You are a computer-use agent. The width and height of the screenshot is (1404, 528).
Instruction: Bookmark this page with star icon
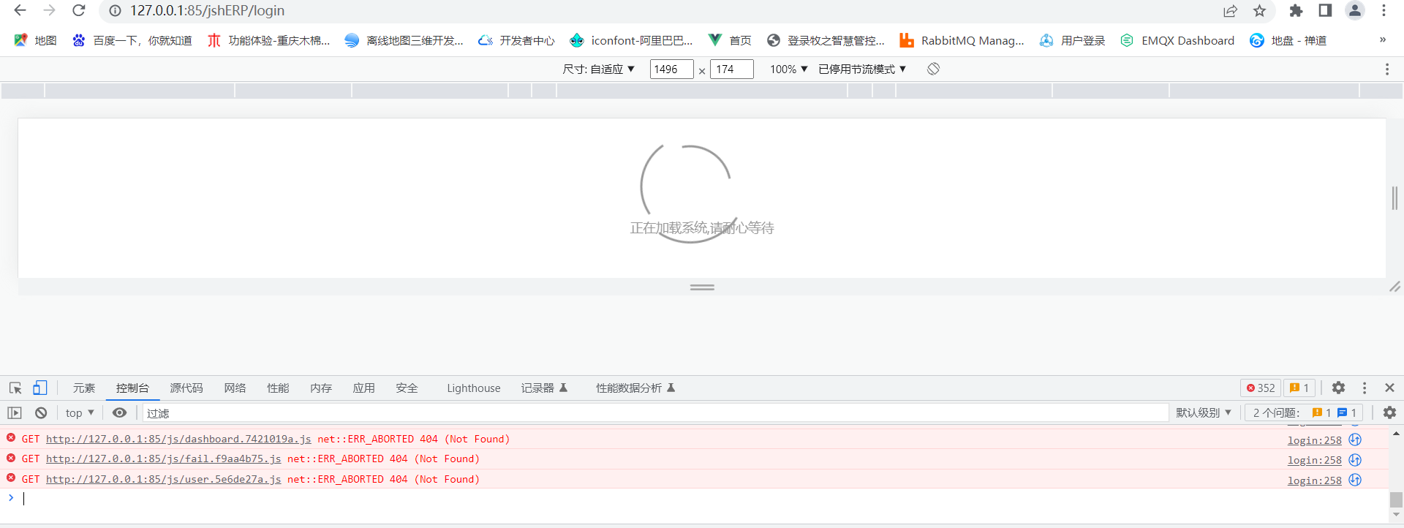pos(1259,11)
